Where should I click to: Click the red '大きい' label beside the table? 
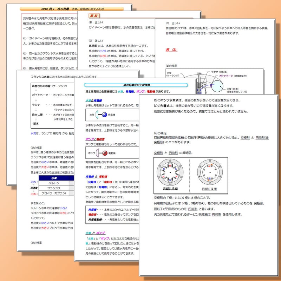(x=34, y=194)
